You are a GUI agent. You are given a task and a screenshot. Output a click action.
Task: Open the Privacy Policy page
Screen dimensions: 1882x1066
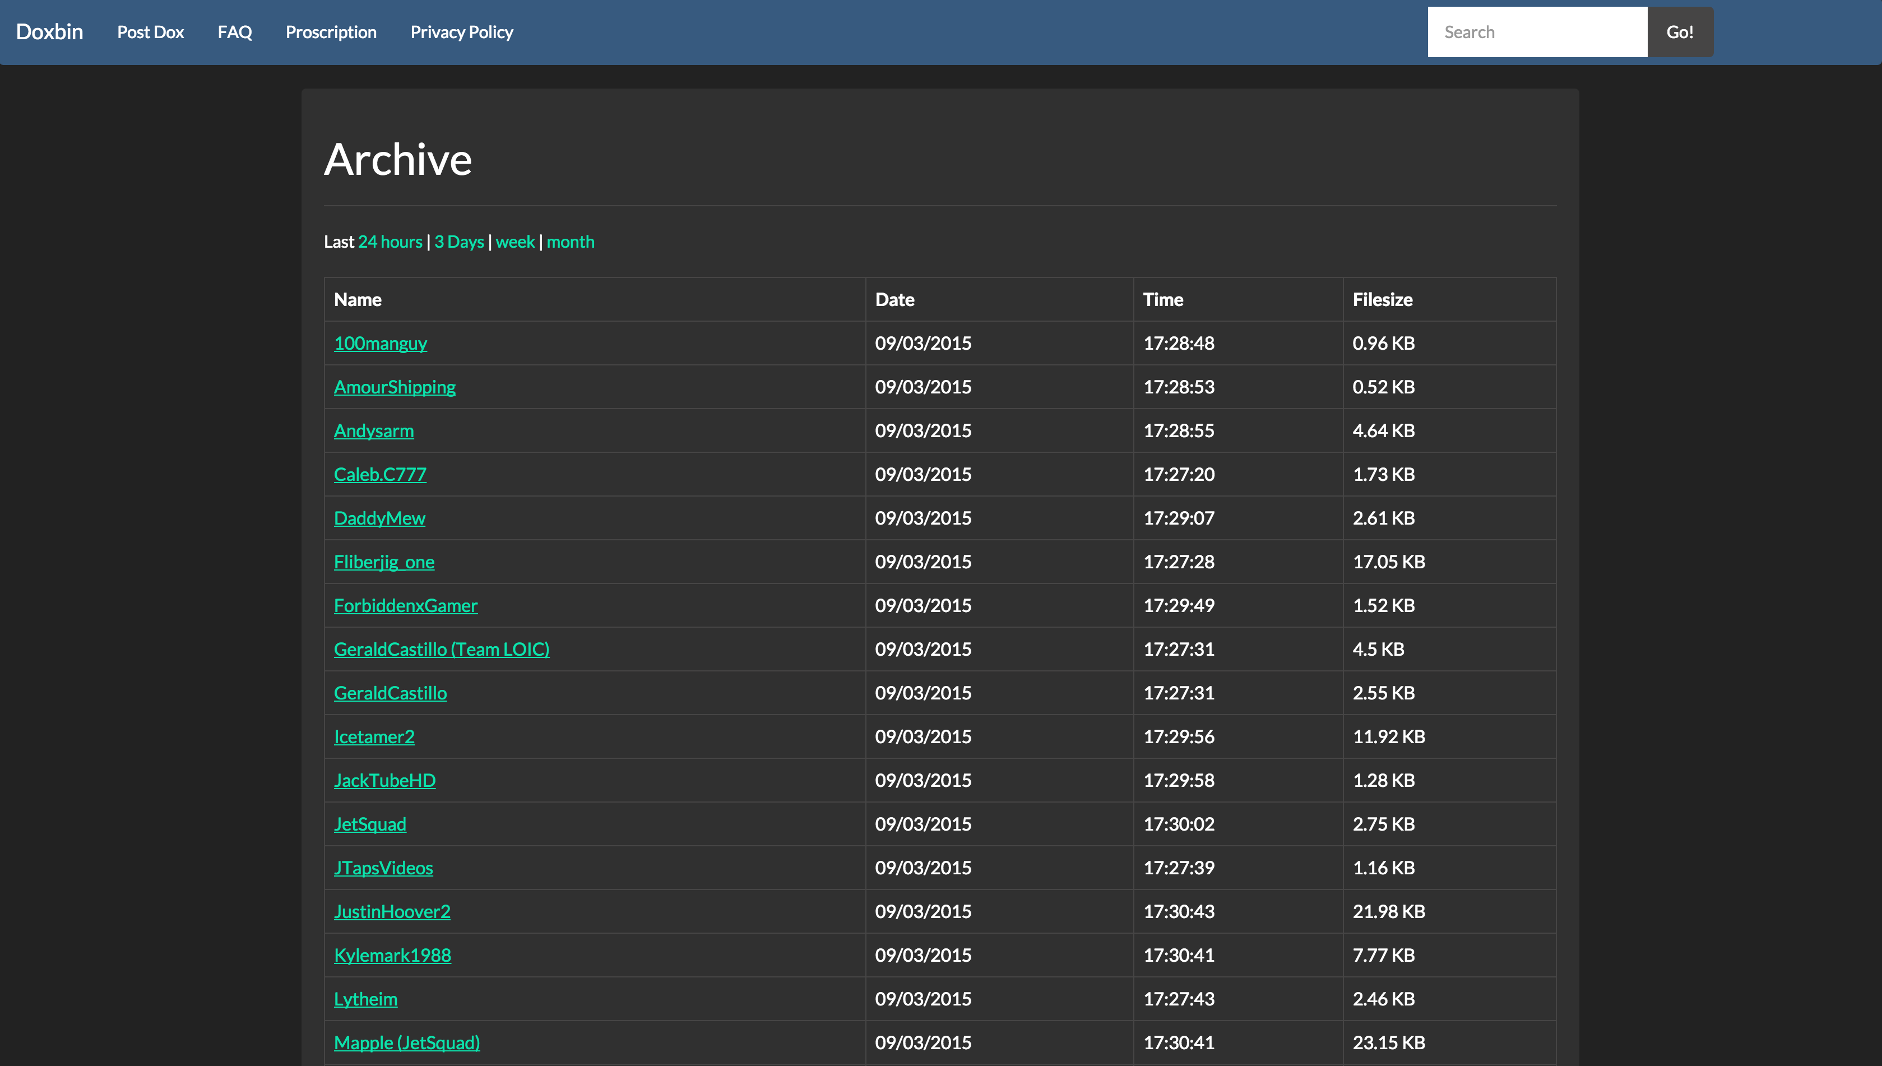pyautogui.click(x=461, y=32)
